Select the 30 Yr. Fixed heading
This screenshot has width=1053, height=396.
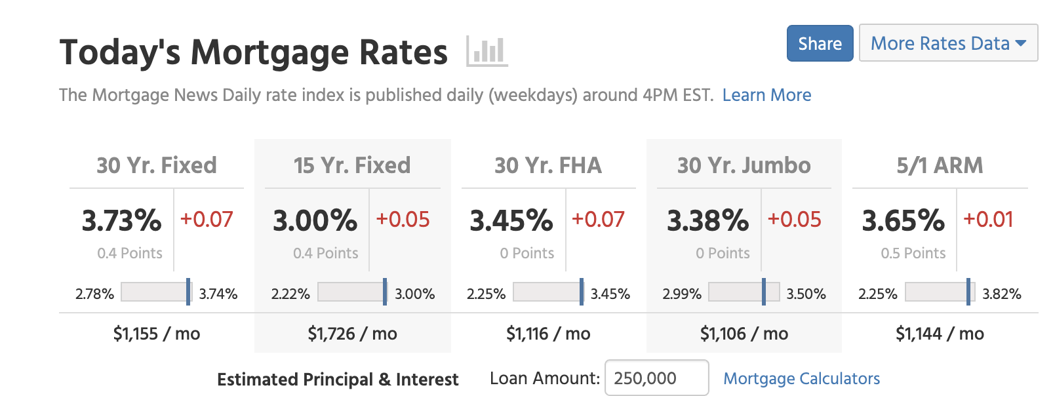click(x=157, y=165)
